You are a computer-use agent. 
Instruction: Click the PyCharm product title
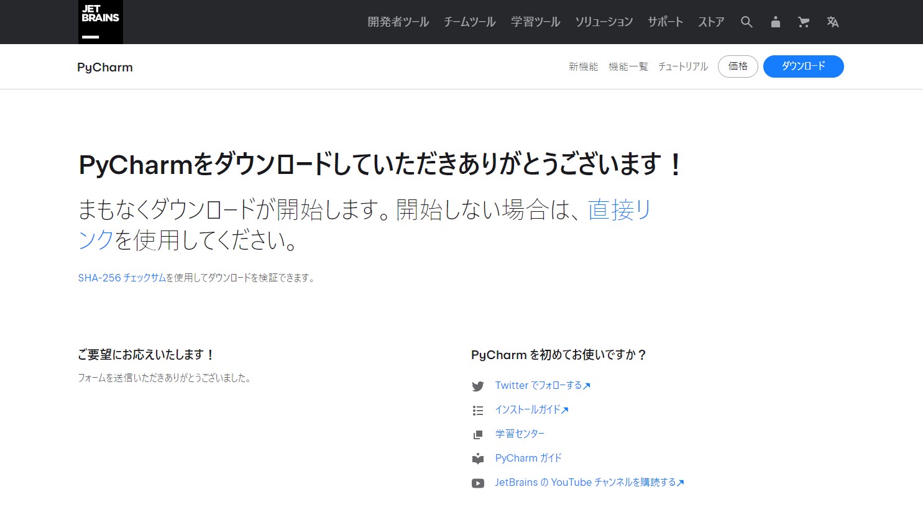click(x=105, y=67)
